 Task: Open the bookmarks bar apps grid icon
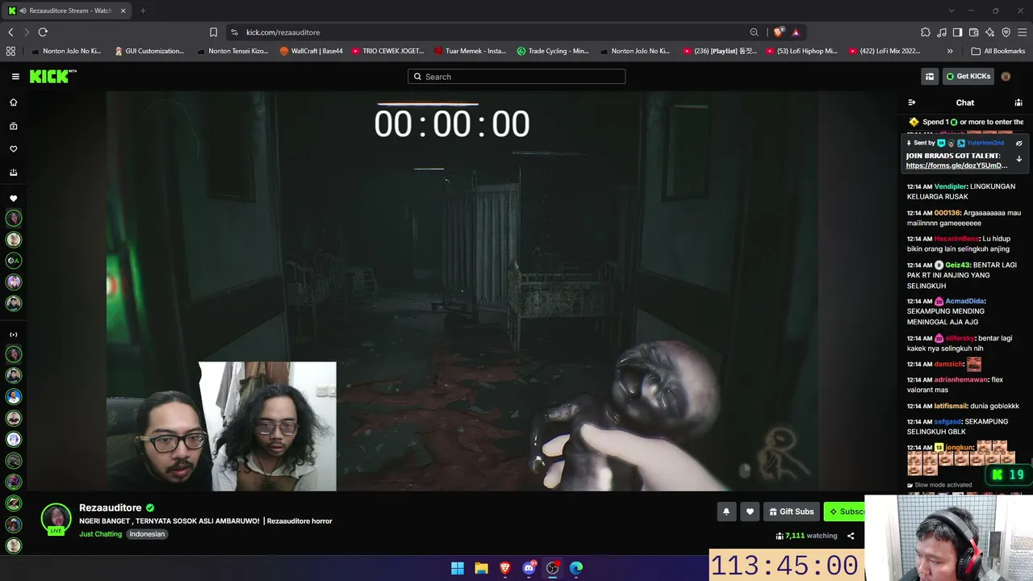[10, 51]
